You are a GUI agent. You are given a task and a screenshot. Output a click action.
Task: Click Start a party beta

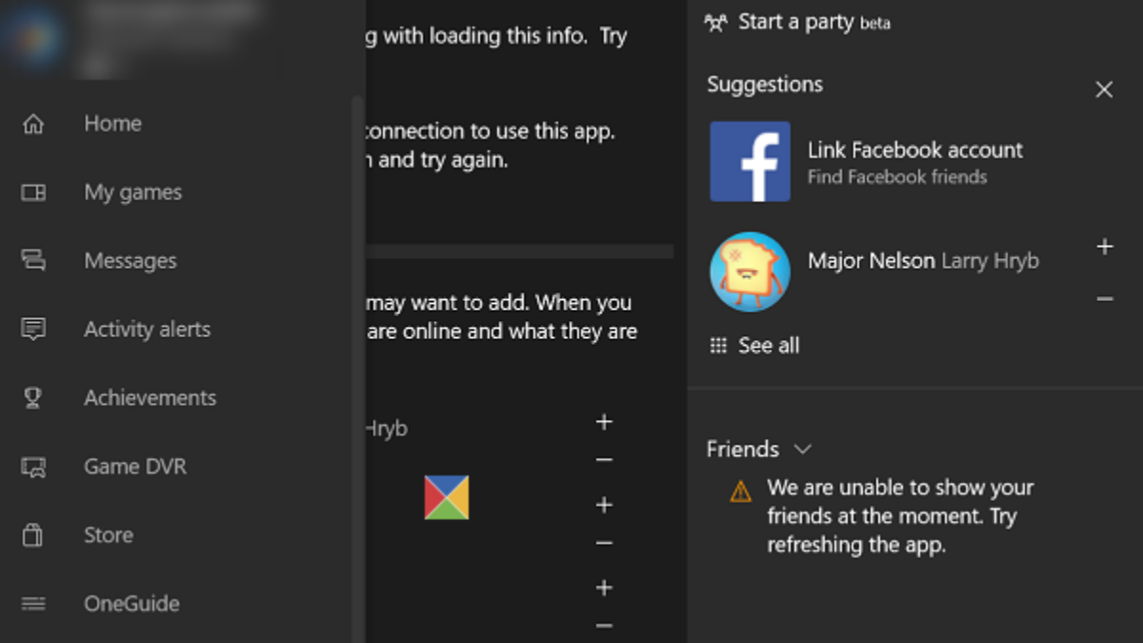813,22
